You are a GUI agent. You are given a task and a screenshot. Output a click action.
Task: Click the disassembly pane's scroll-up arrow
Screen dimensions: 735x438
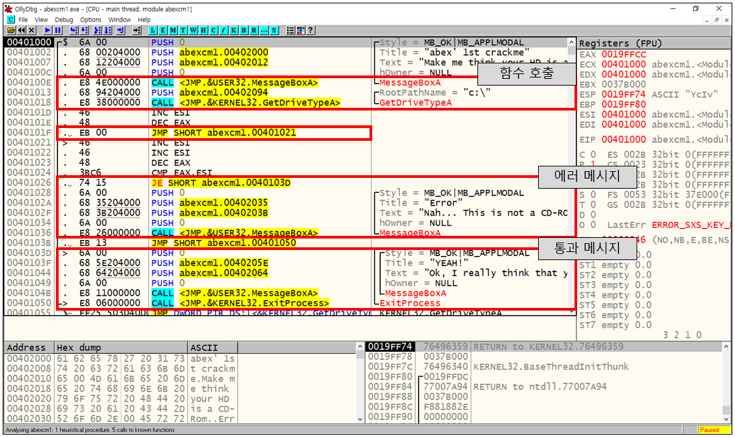(x=571, y=42)
